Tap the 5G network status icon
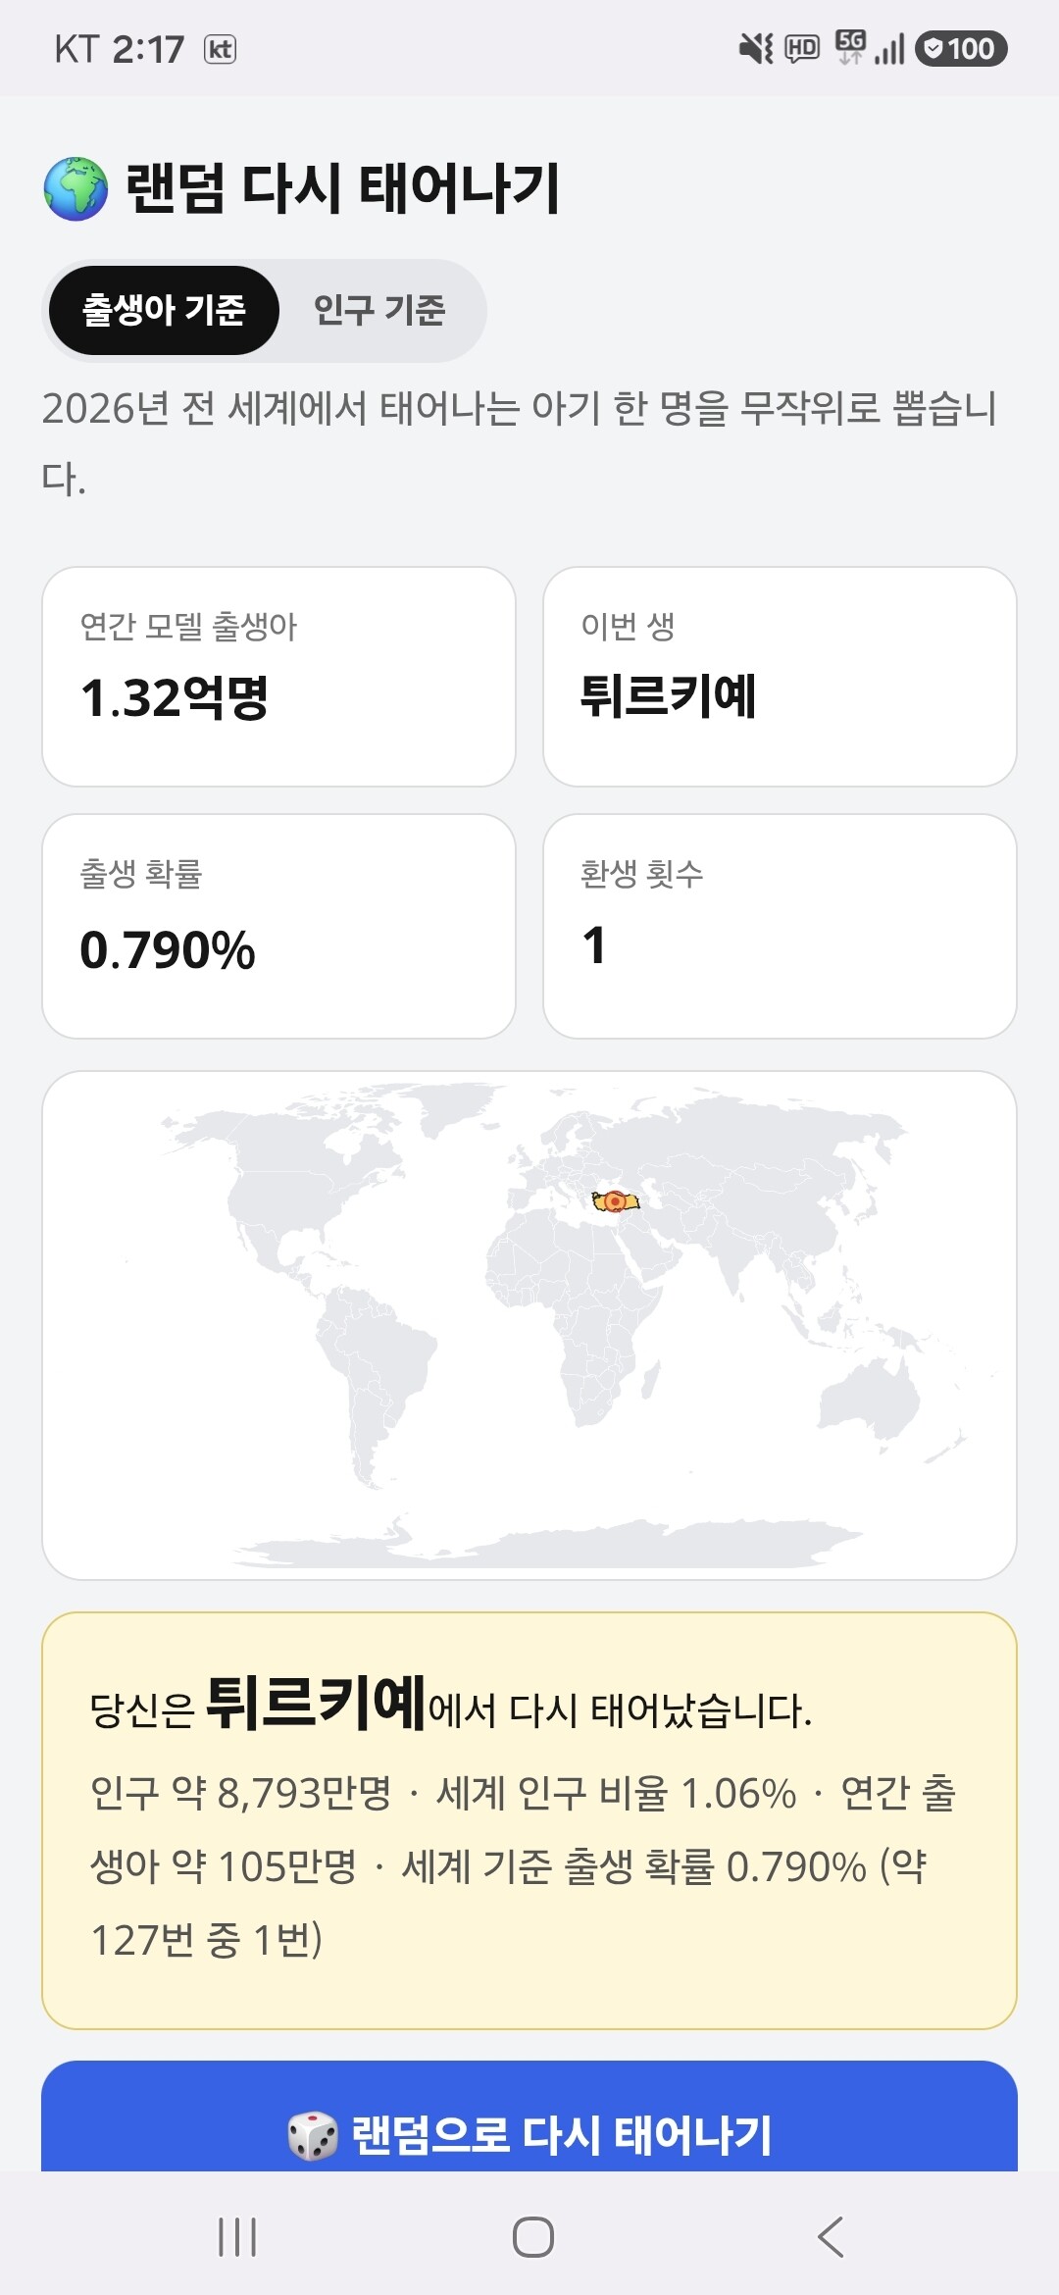Image resolution: width=1059 pixels, height=2295 pixels. tap(850, 47)
